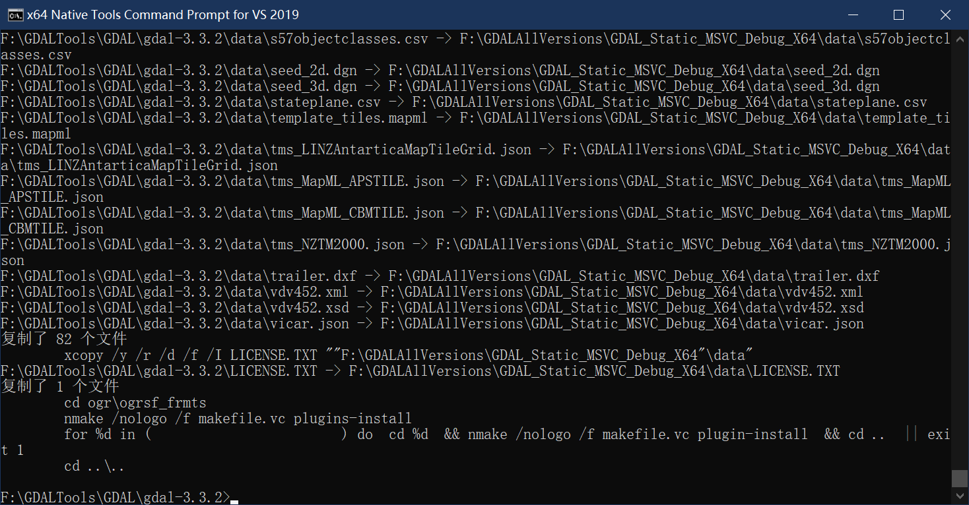969x505 pixels.
Task: Click the text '复制了 1 个文件'
Action: pos(60,386)
